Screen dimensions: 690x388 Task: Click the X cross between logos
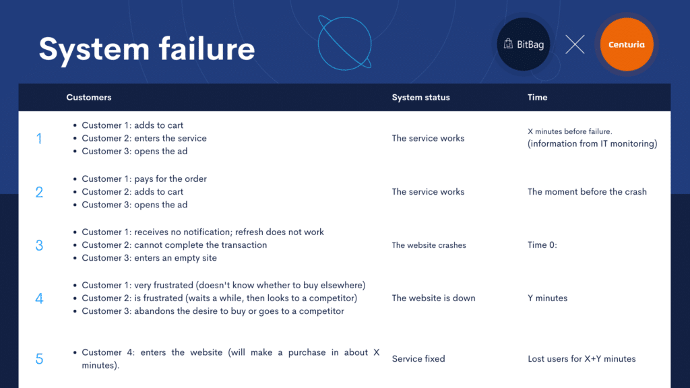pos(575,44)
